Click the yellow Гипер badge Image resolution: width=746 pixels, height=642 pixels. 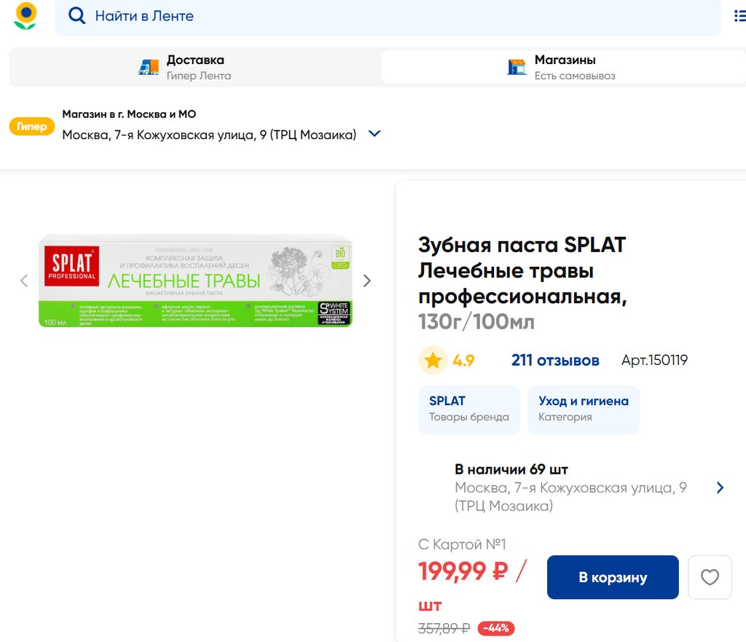point(32,127)
